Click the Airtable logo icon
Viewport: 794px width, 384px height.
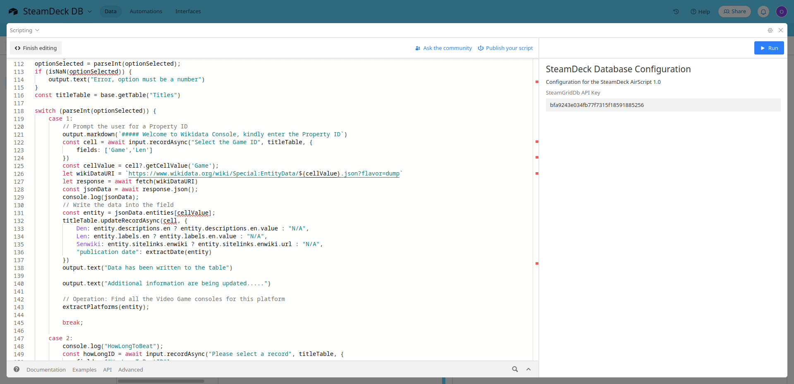13,12
